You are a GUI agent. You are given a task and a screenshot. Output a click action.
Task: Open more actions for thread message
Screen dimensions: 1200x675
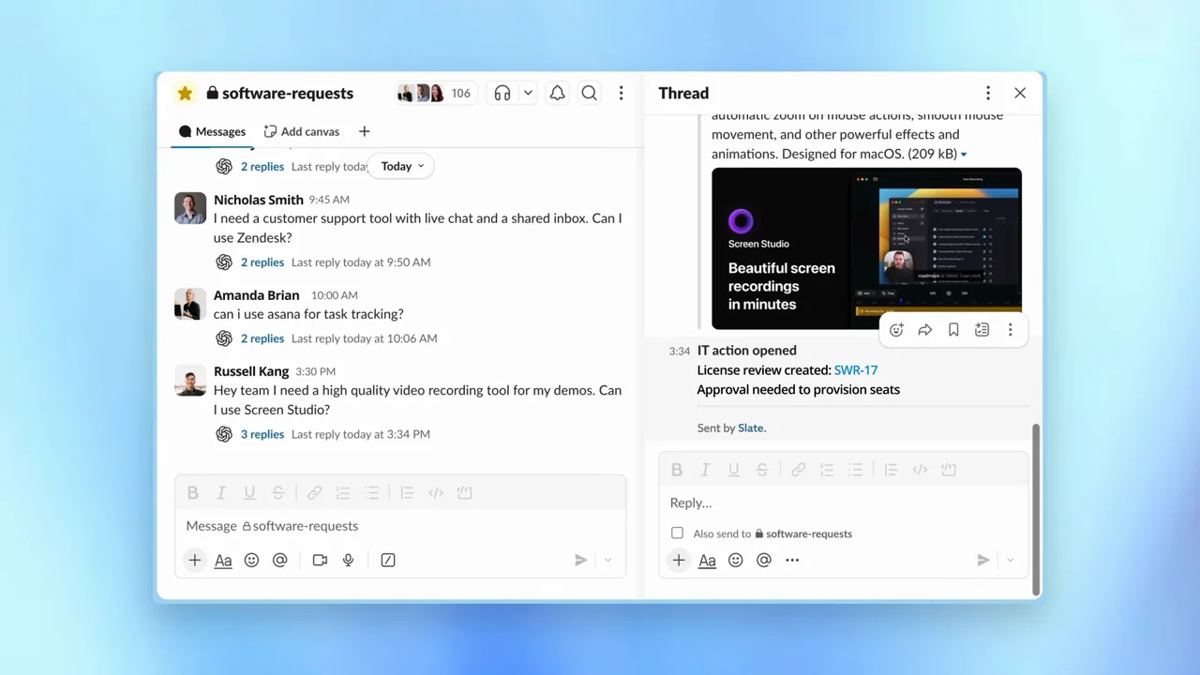point(1010,330)
